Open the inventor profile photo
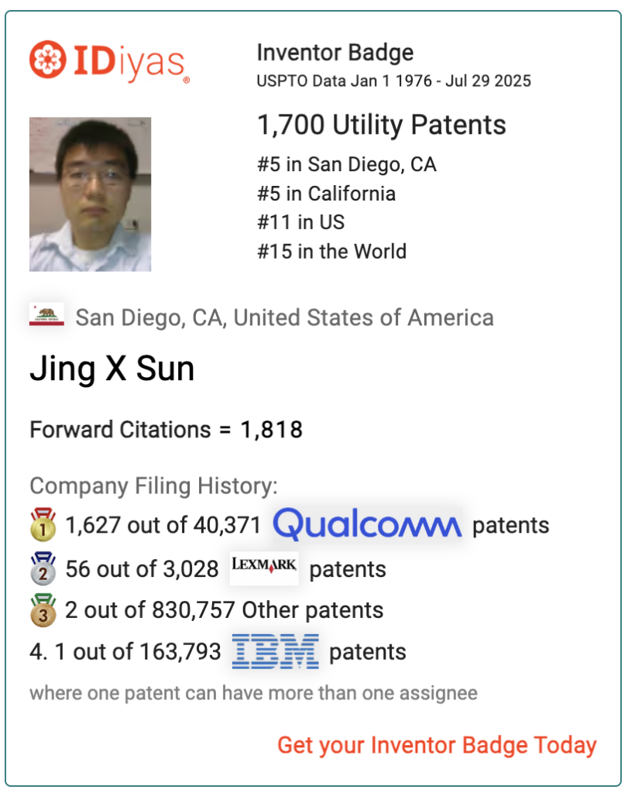Image resolution: width=628 pixels, height=793 pixels. pos(90,194)
